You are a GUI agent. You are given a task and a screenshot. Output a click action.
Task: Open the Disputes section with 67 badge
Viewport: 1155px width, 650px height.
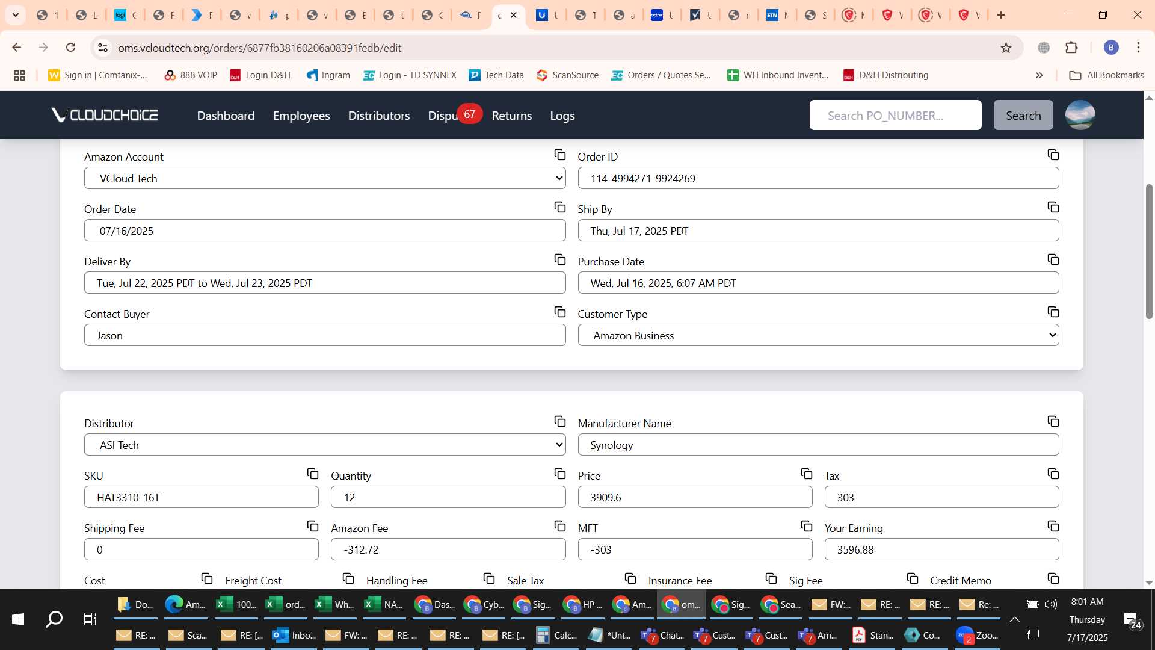[x=444, y=116]
